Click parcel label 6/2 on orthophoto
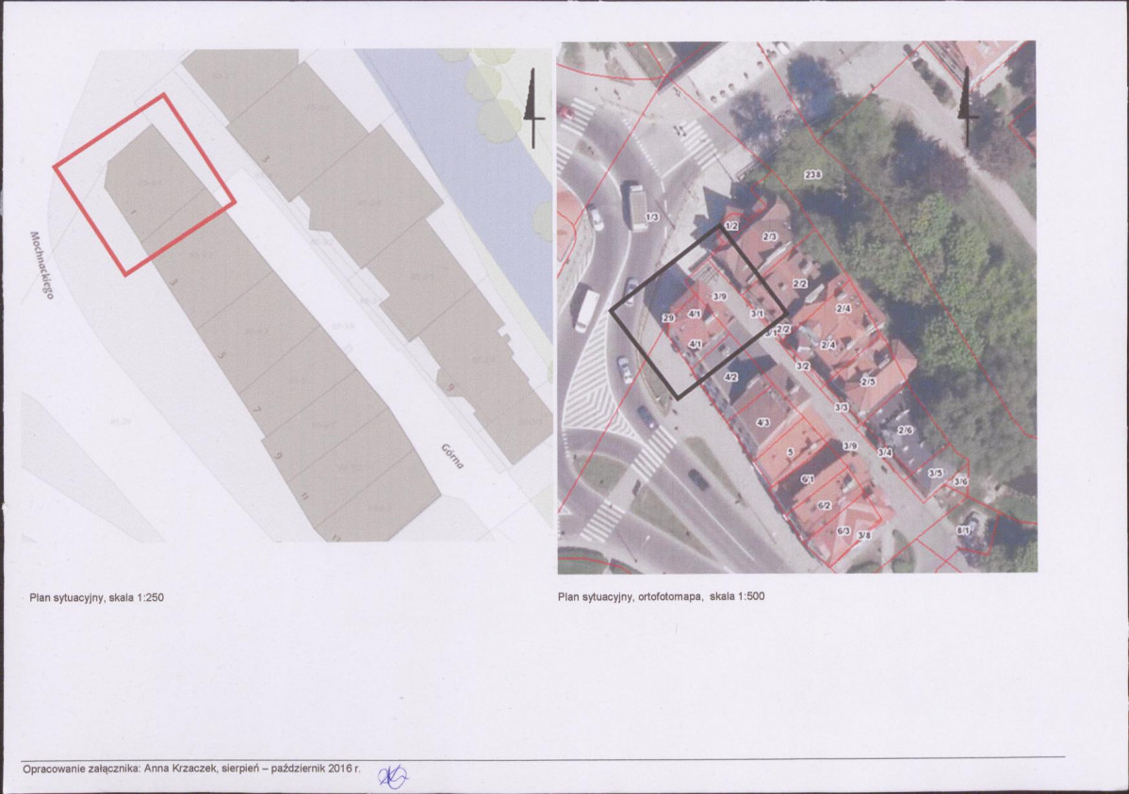The height and width of the screenshot is (794, 1129). tap(825, 506)
